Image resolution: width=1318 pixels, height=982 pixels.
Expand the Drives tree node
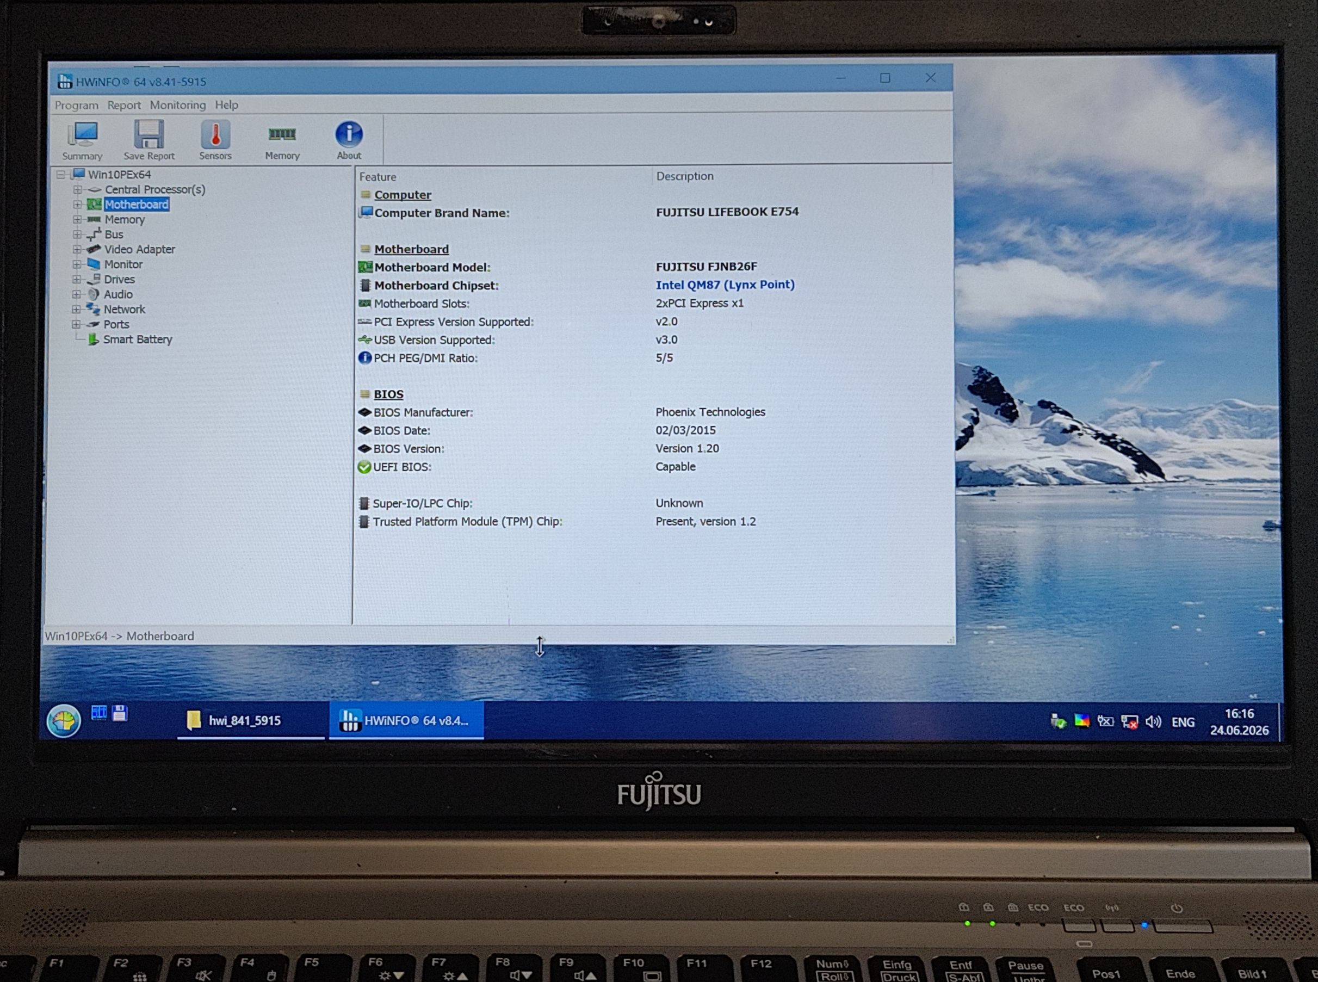coord(77,280)
